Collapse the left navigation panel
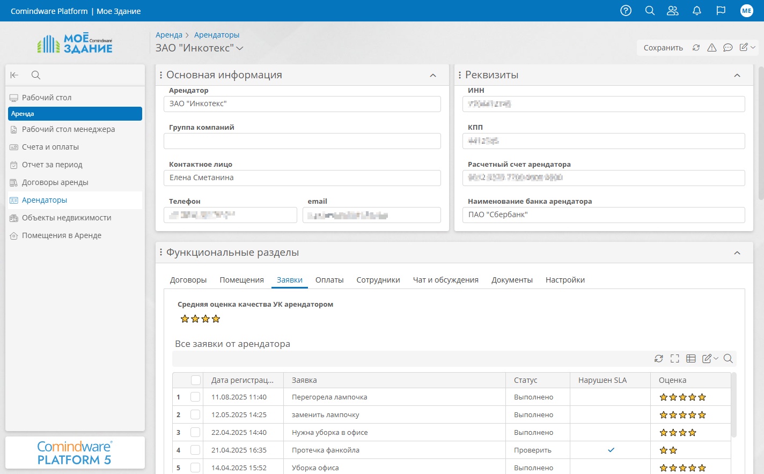 pos(14,75)
